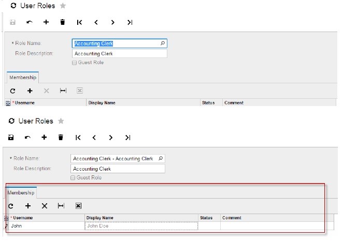Open lookup for 'Accounting Clerk - Accounting Clerk' field

click(161, 159)
